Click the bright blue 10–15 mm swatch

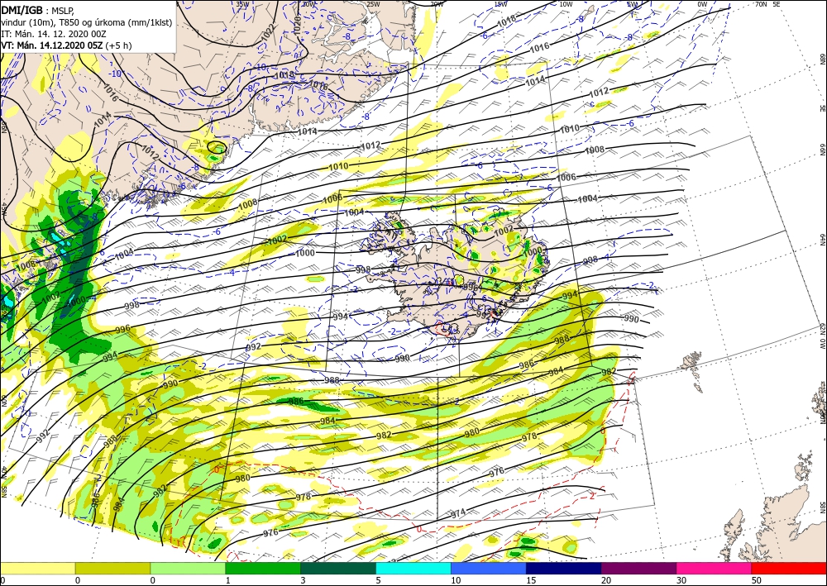pos(489,568)
